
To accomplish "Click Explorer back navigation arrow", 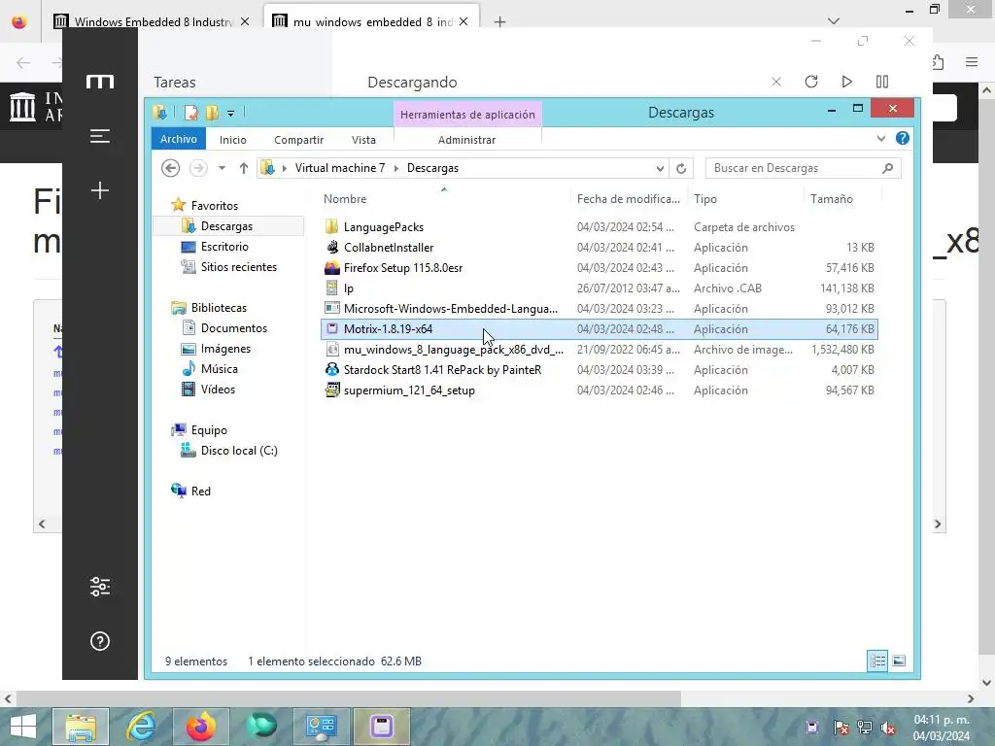I will (x=170, y=168).
